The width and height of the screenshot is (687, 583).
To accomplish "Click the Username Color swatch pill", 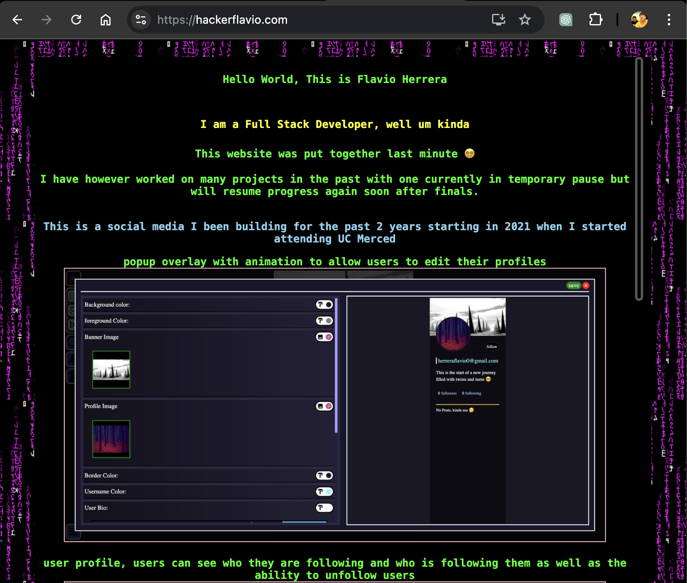I will [324, 491].
